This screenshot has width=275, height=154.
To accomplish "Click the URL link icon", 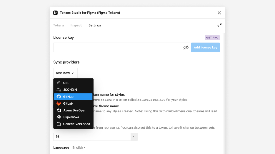I will coord(59,83).
